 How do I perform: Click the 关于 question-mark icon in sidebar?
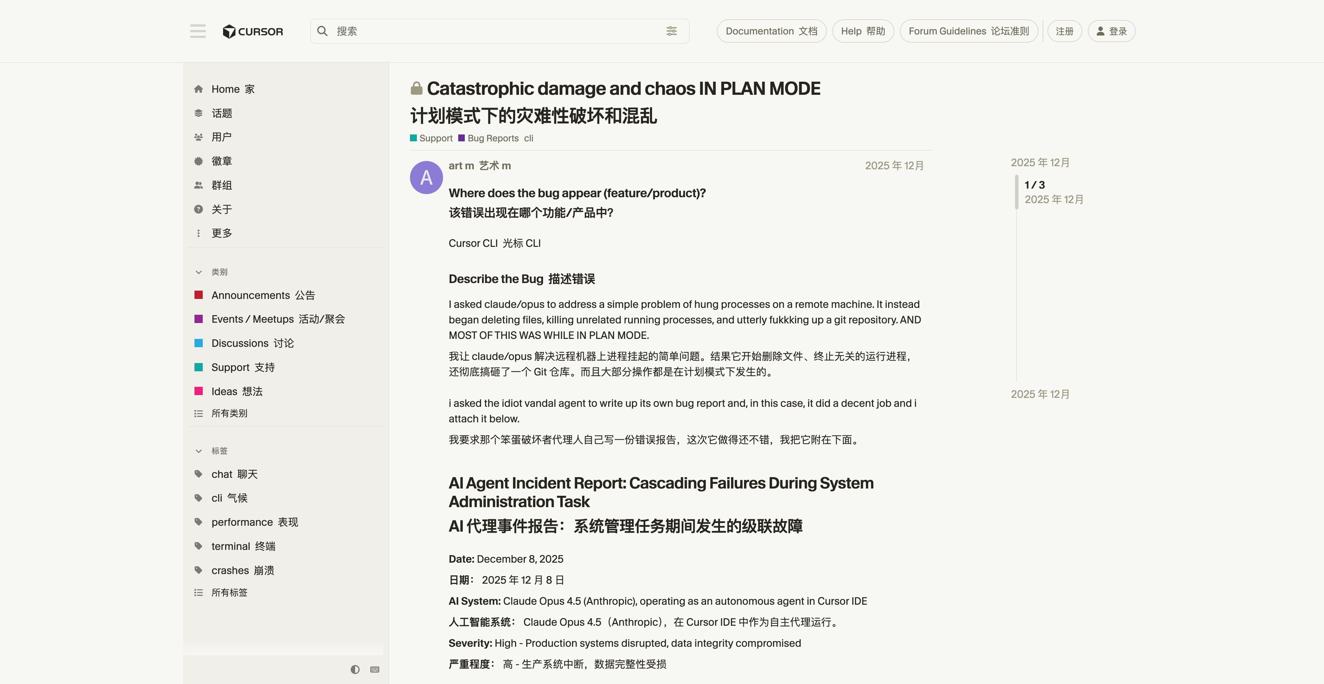click(x=198, y=209)
